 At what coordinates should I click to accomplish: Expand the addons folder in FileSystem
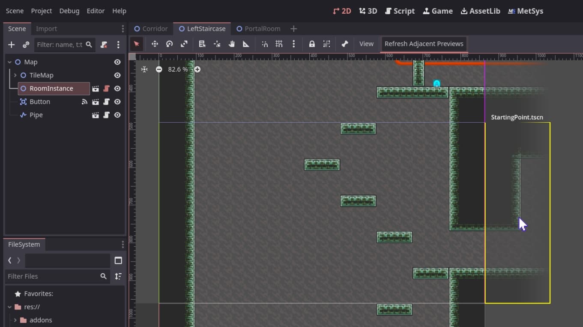(x=16, y=320)
